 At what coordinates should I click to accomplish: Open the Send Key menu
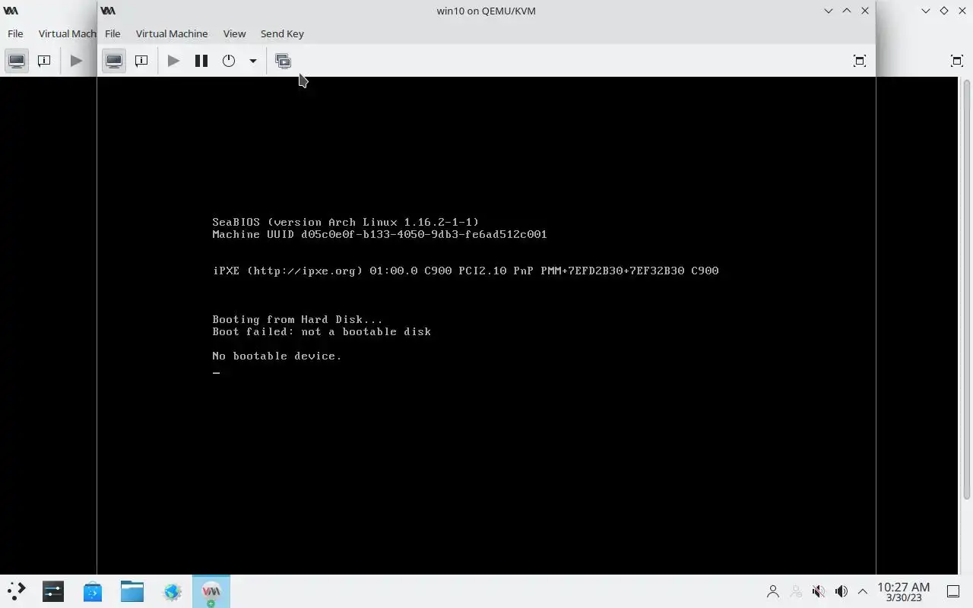[282, 33]
